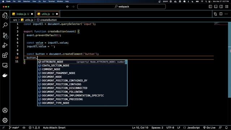The image size is (231, 130).
Task: Click Ln 10, Col 10 position indicator
Action: click(x=140, y=127)
